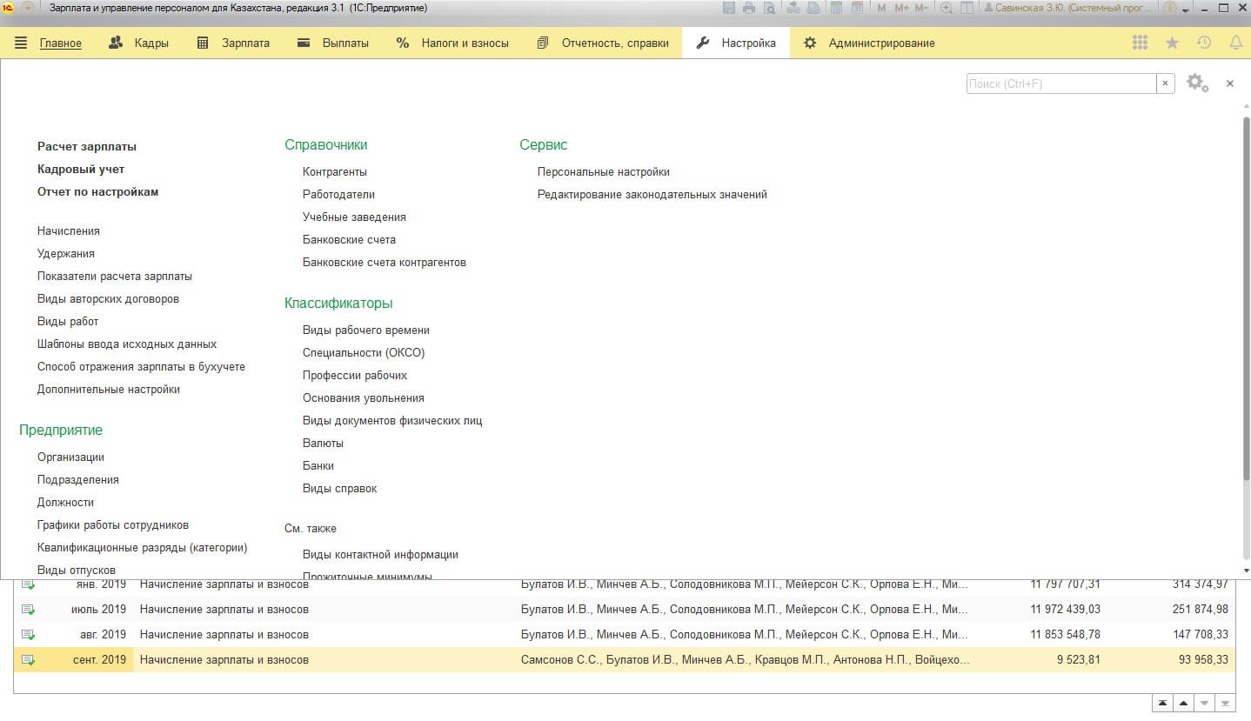This screenshot has width=1251, height=721.
Task: Jump to list start arrow button
Action: [1162, 703]
